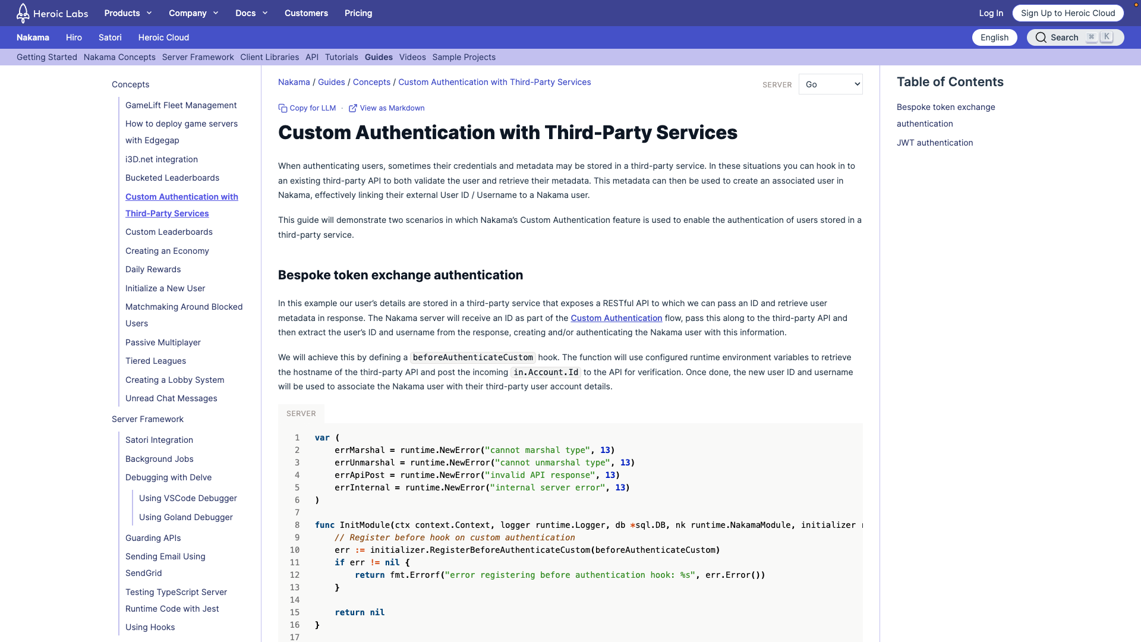
Task: Open Satori Integration guide
Action: tap(159, 440)
